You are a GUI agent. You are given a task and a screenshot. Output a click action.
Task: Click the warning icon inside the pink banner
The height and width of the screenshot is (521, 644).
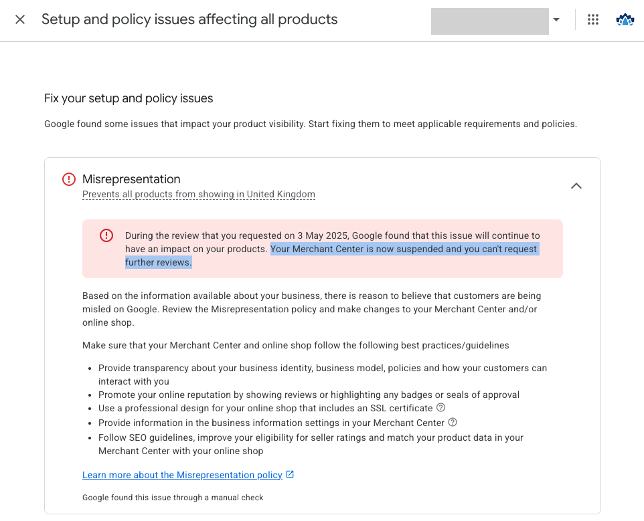coord(106,235)
